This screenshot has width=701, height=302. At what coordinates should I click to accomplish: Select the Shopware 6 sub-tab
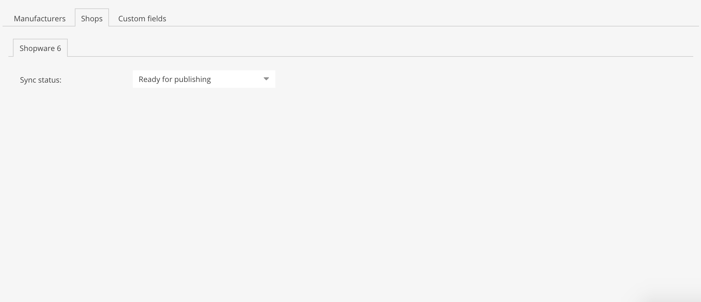point(40,48)
